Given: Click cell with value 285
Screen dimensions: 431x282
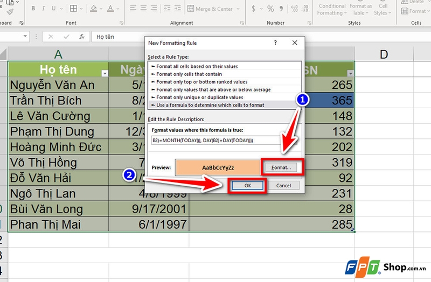Looking at the screenshot, I should [272, 224].
